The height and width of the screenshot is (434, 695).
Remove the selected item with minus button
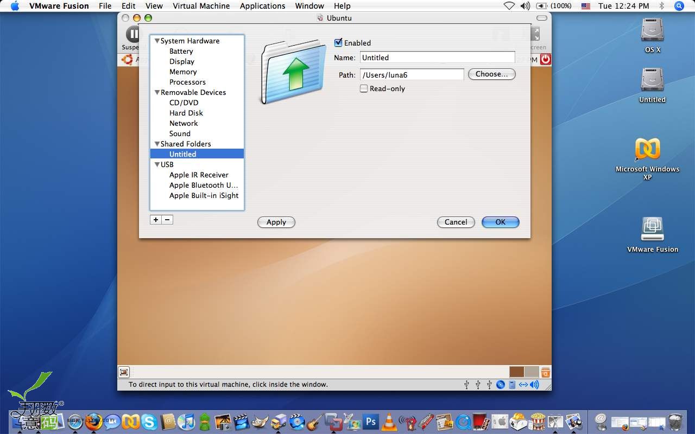pyautogui.click(x=168, y=220)
